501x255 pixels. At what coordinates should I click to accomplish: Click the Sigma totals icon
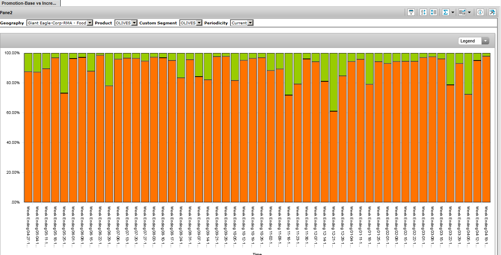[x=446, y=12]
